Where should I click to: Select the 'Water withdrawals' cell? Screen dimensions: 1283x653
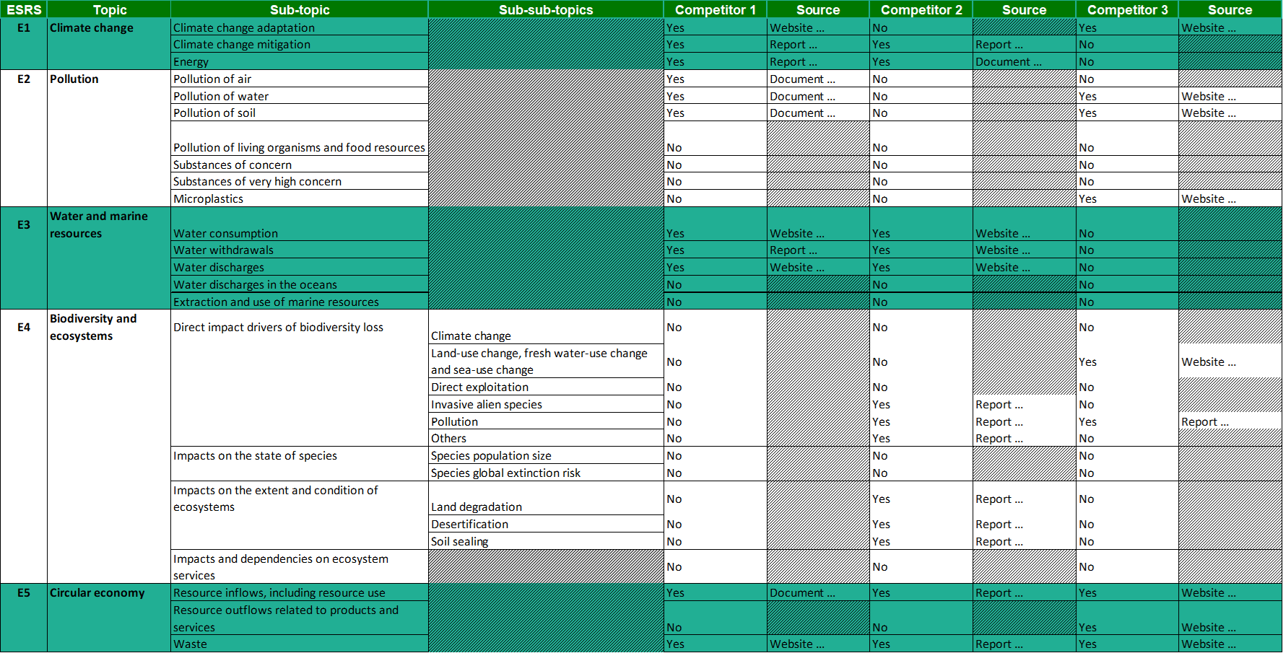[300, 250]
